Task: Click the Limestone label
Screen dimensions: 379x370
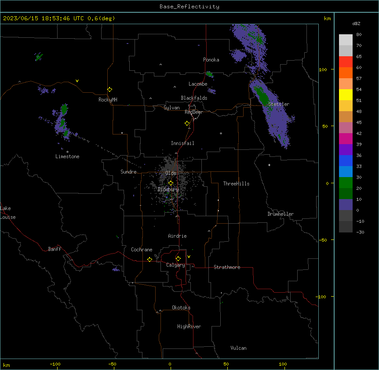Action: pos(67,156)
